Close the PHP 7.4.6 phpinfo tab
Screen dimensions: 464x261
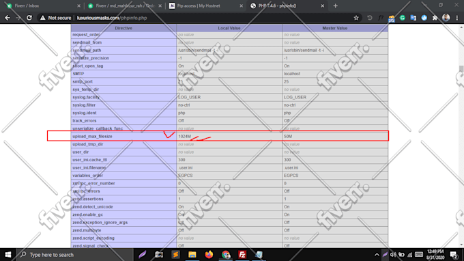pyautogui.click(x=323, y=5)
